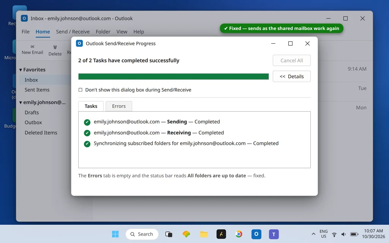Open the Help ribbon tab

139,32
